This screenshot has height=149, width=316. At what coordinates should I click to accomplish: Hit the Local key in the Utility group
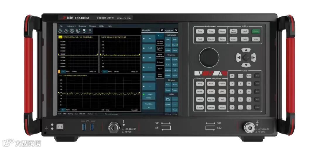coord(245,32)
